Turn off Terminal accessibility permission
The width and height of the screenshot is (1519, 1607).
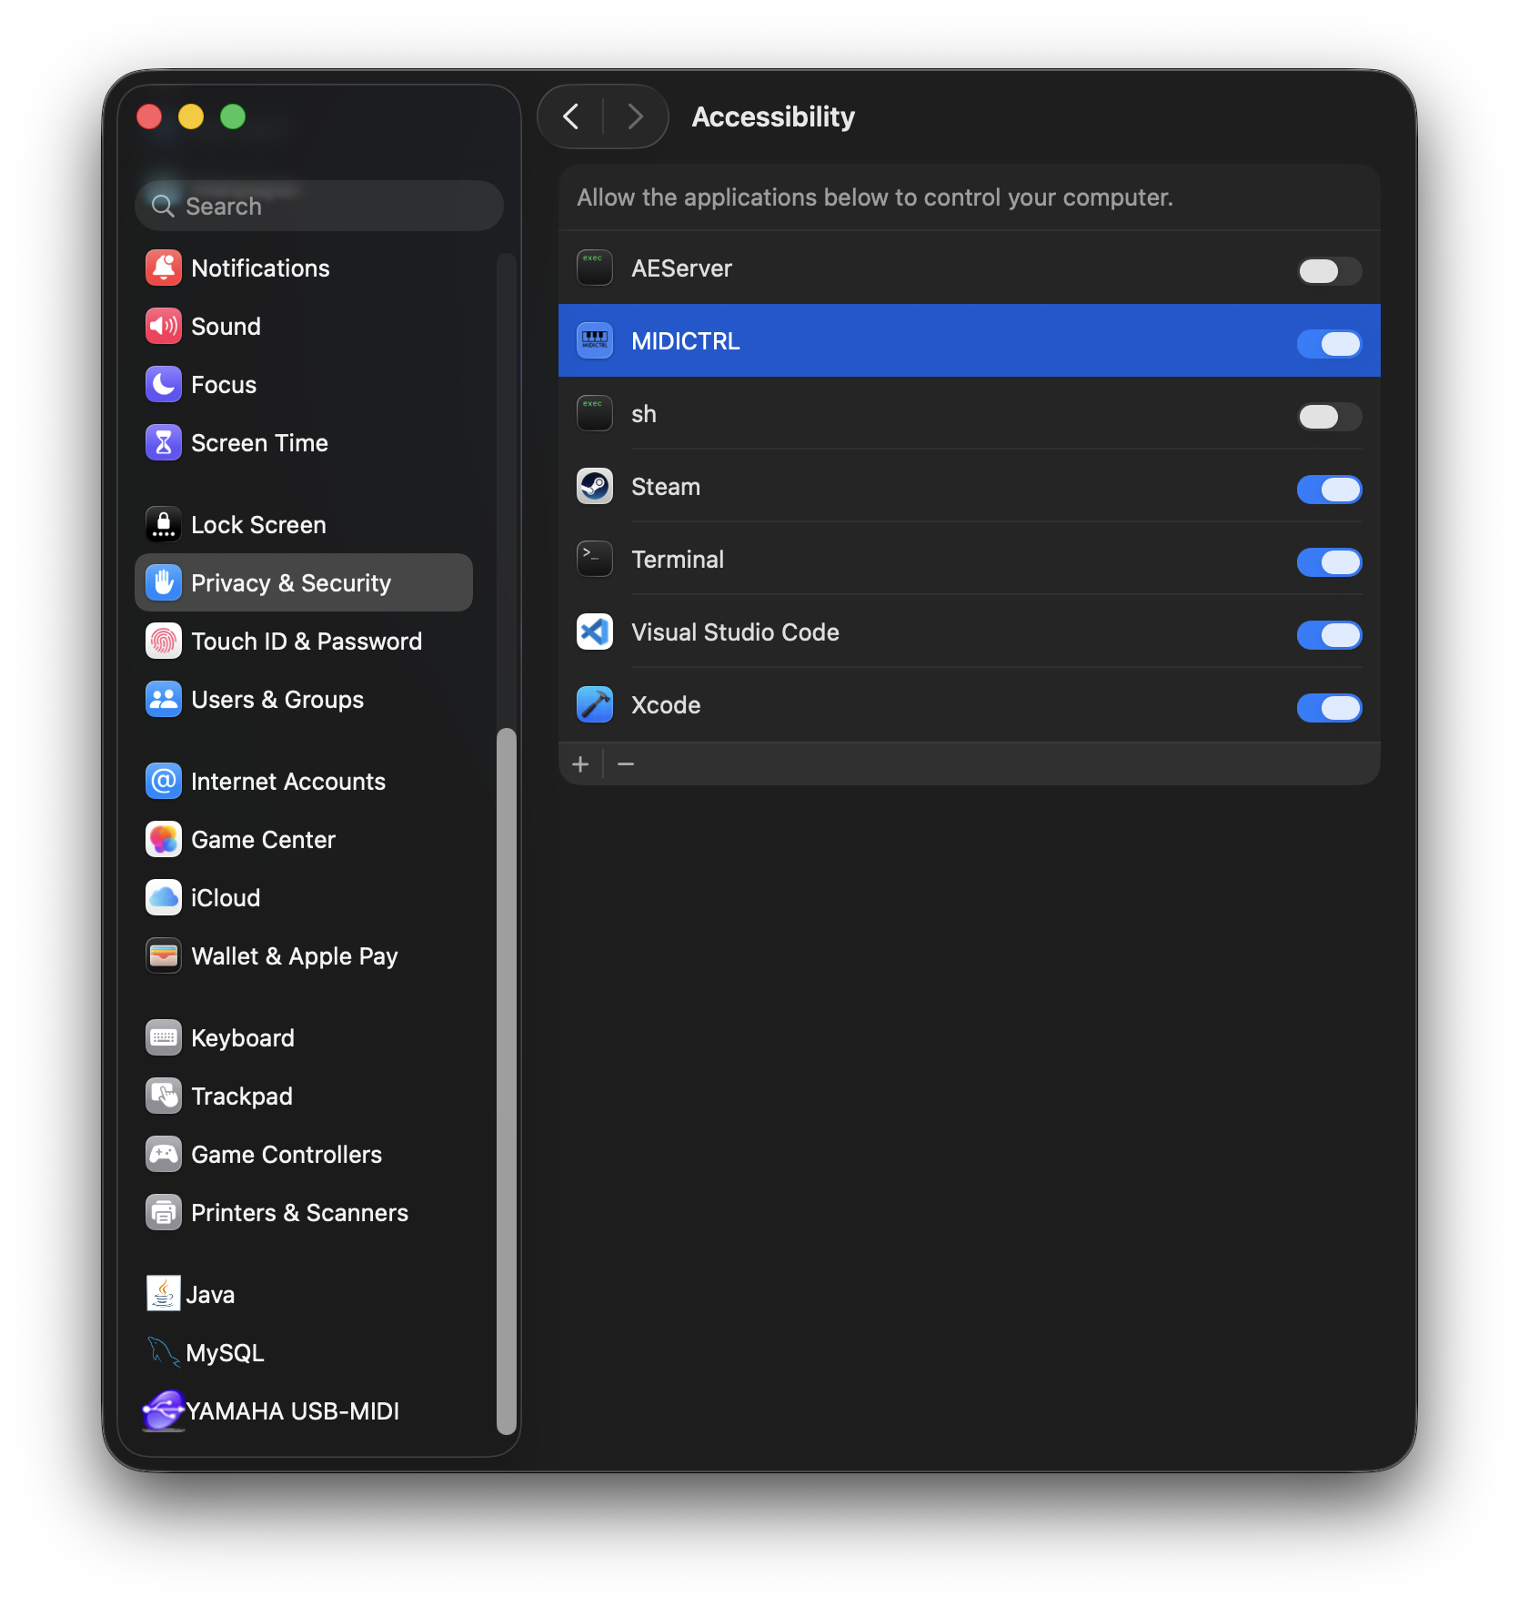click(x=1329, y=561)
